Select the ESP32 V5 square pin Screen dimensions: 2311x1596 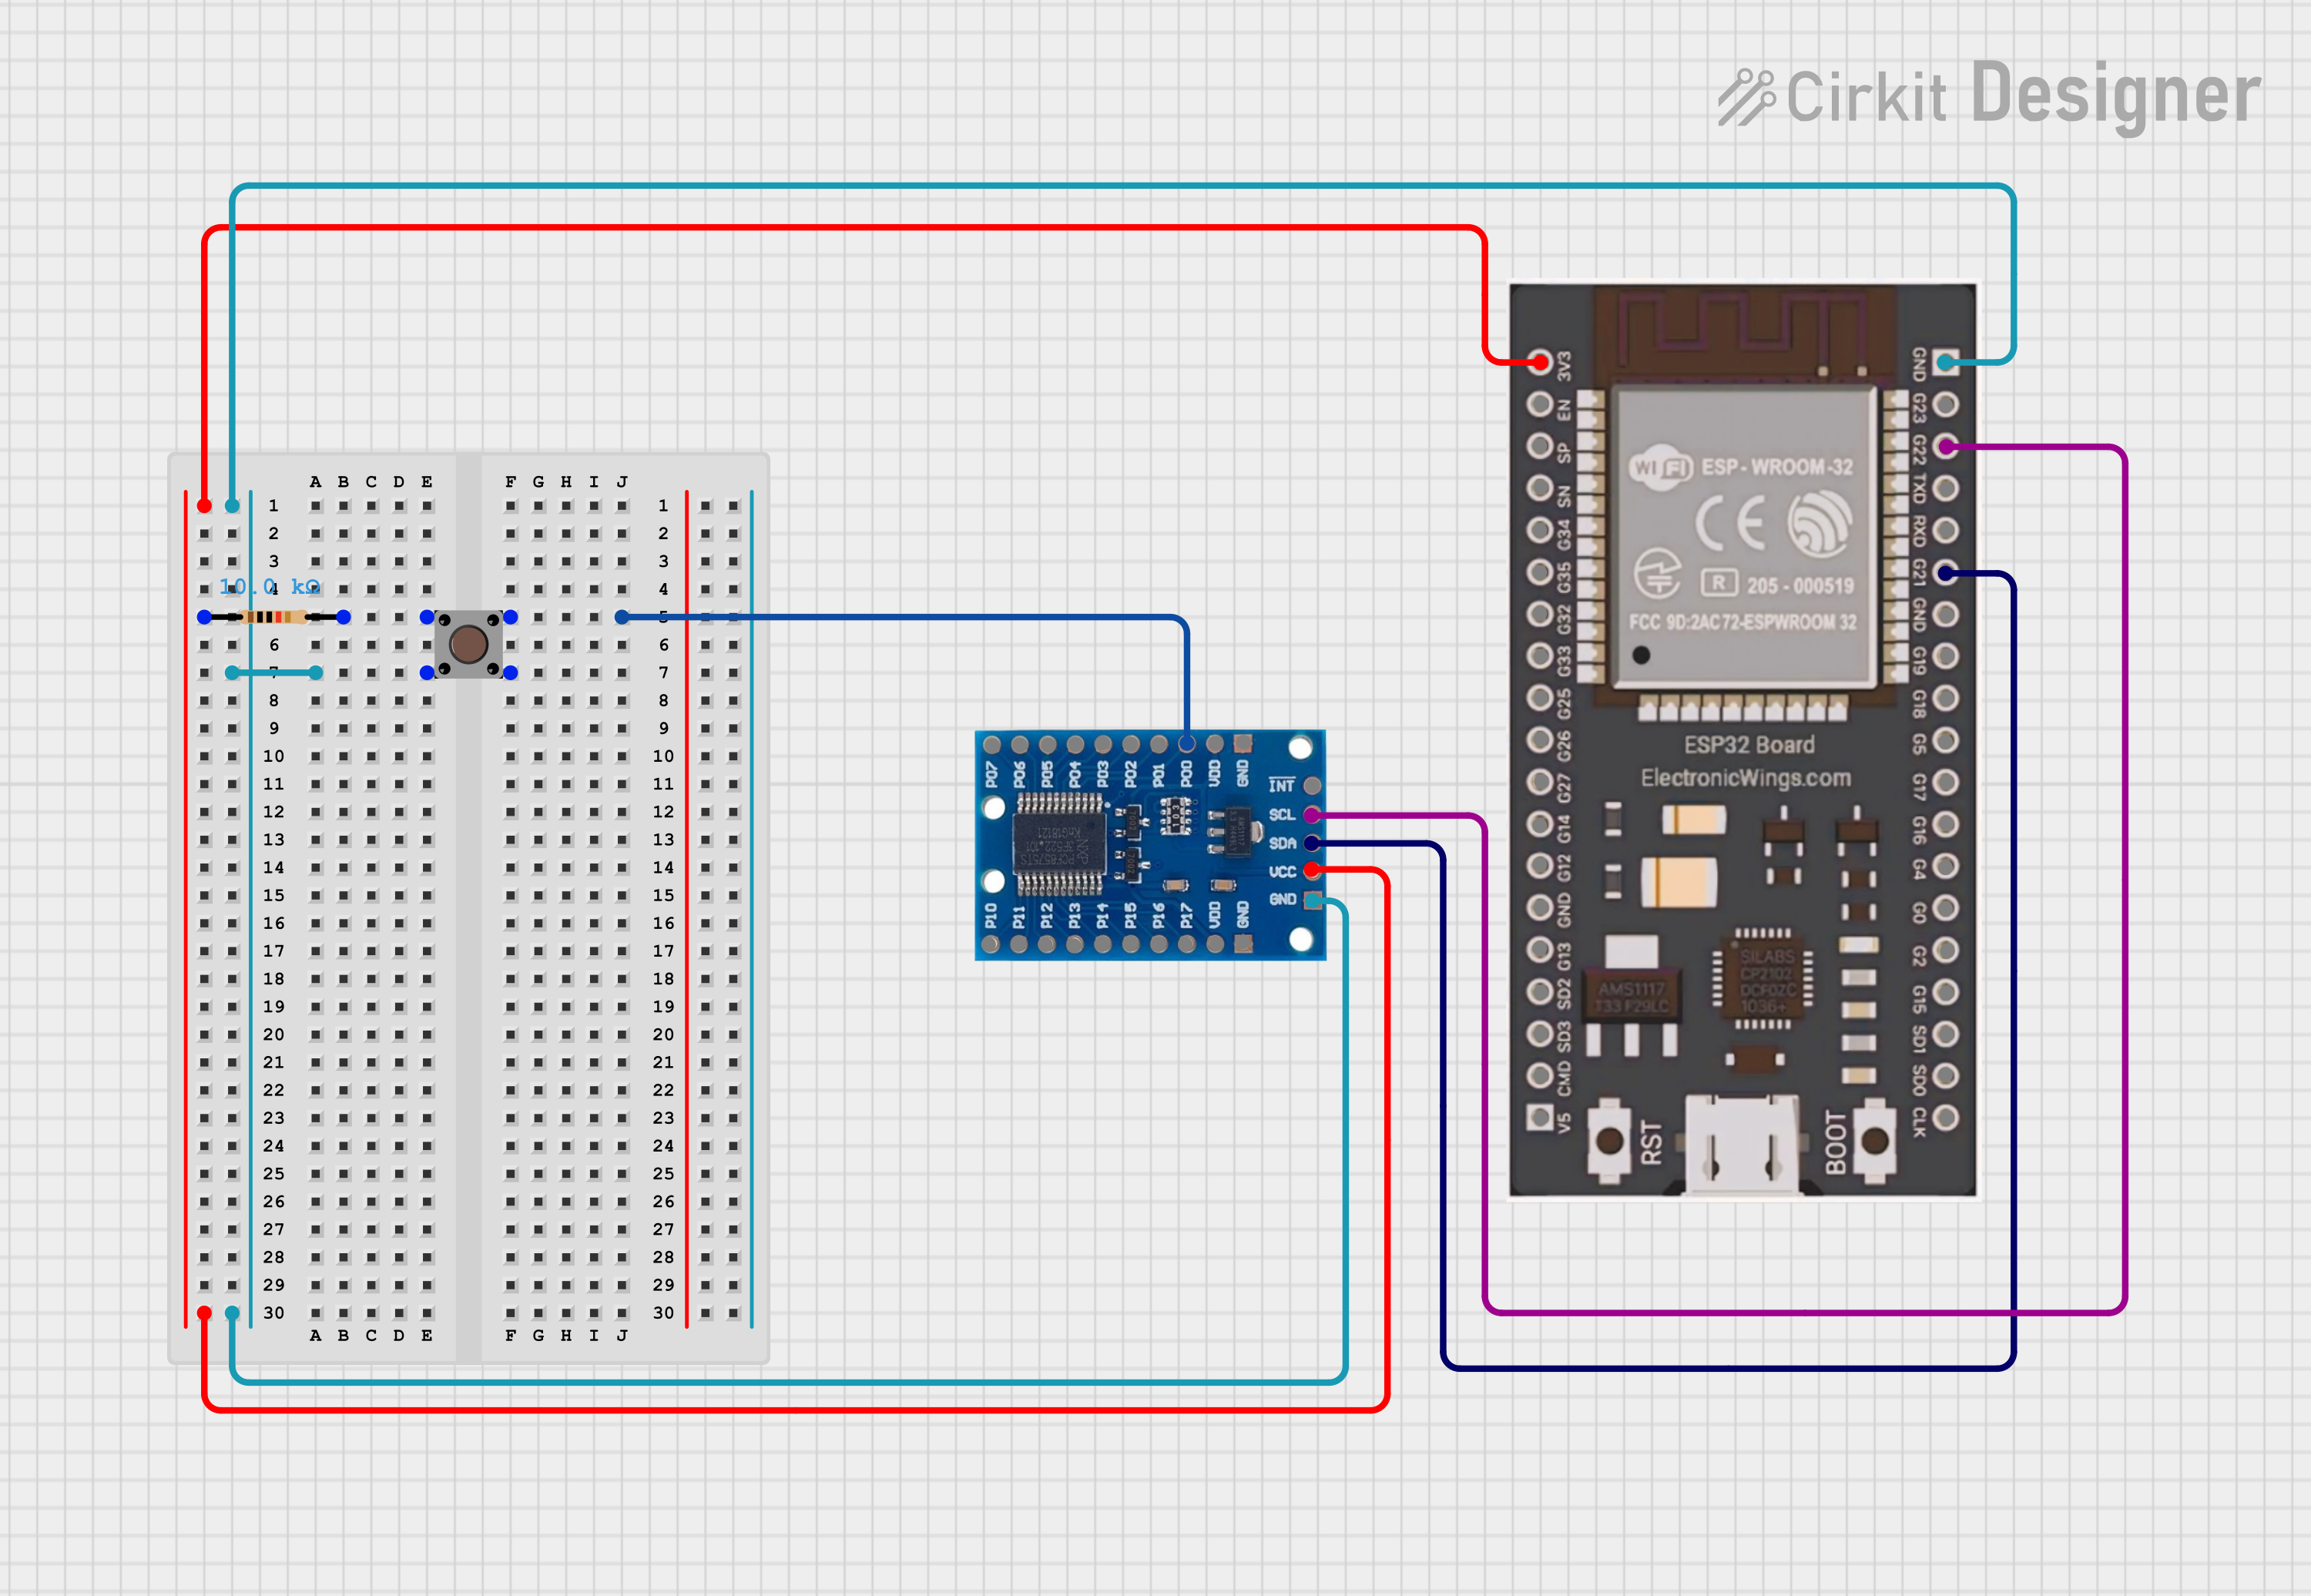point(1540,1117)
